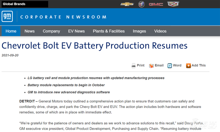
Task: Open the Chevrolet brand logo
Action: [127, 4]
